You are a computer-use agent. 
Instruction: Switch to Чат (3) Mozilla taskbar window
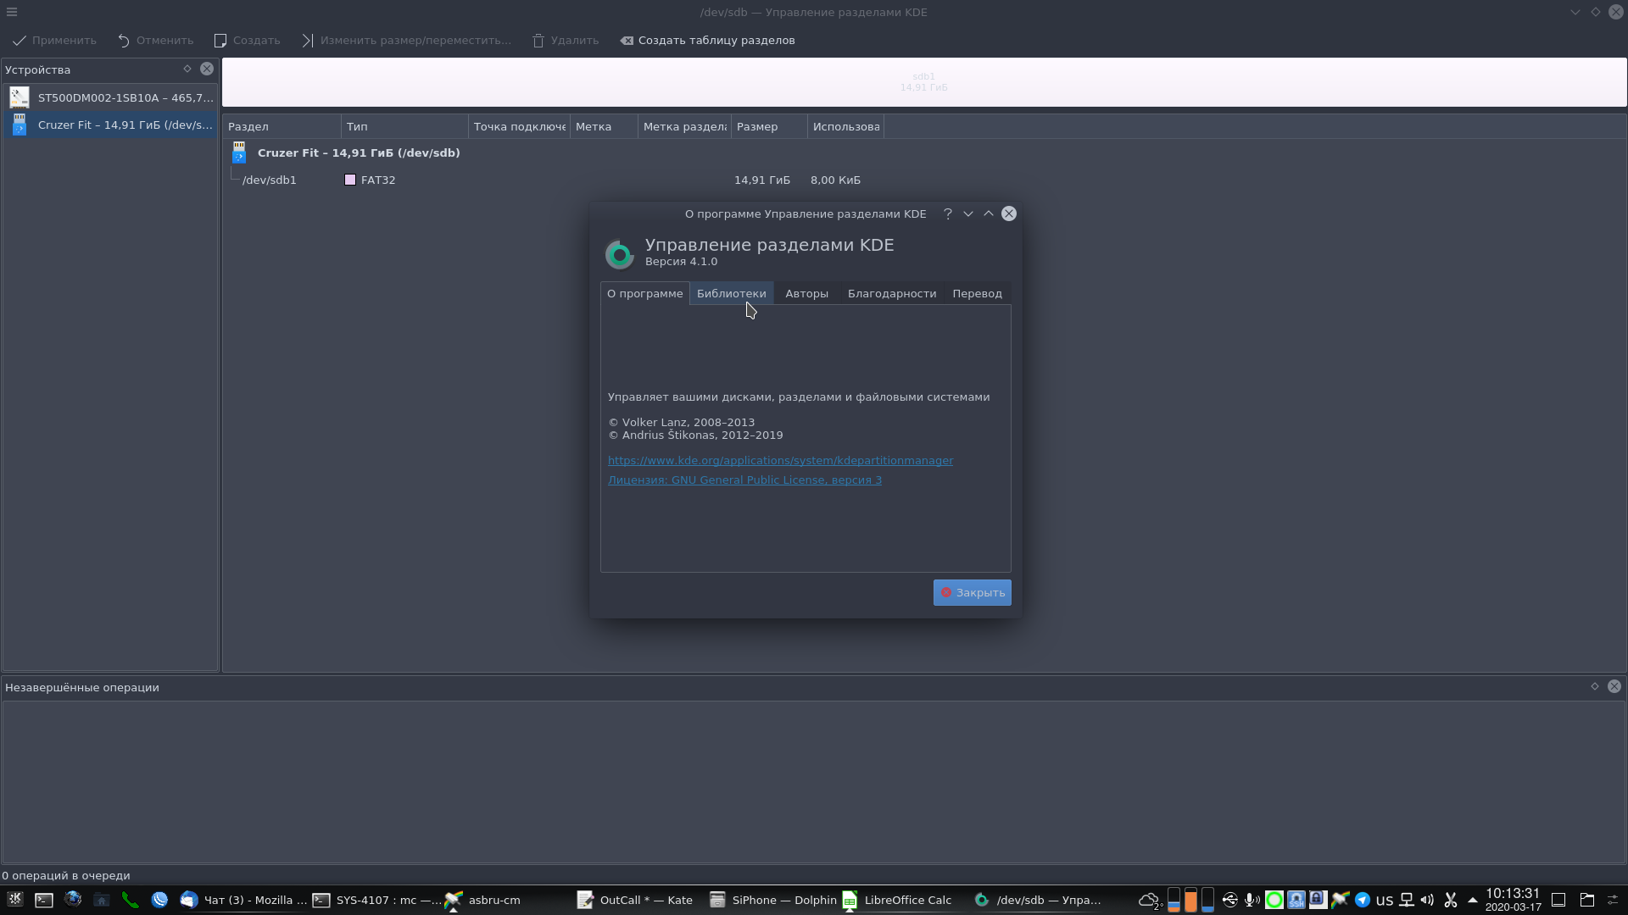244,900
